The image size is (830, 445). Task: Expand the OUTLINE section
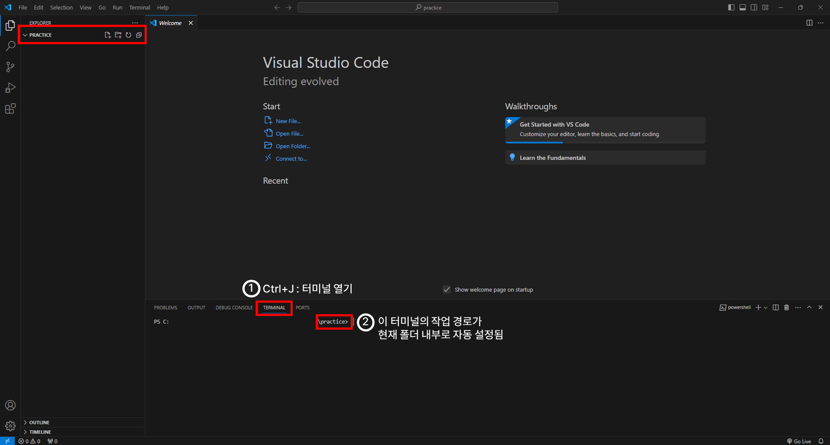point(83,422)
